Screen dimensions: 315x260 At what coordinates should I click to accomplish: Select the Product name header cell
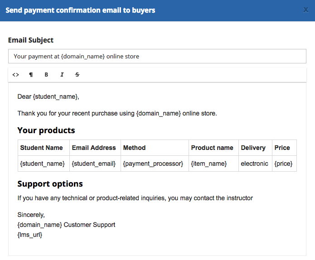213,148
